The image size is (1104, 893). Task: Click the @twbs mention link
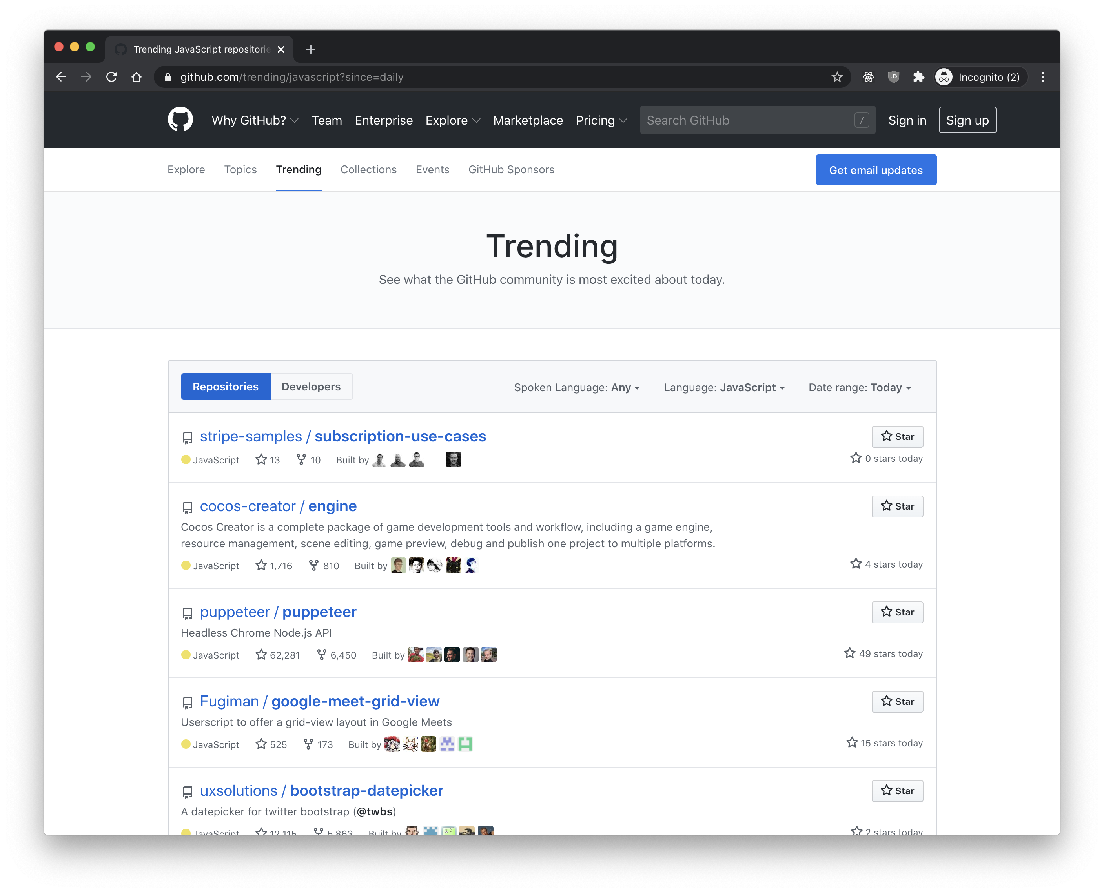coord(375,812)
